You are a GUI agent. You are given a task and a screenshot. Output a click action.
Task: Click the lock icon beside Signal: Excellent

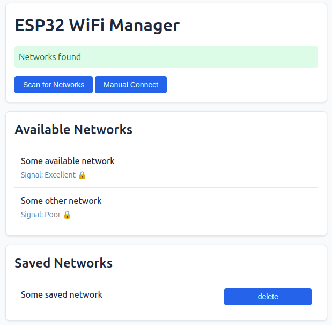coord(82,175)
